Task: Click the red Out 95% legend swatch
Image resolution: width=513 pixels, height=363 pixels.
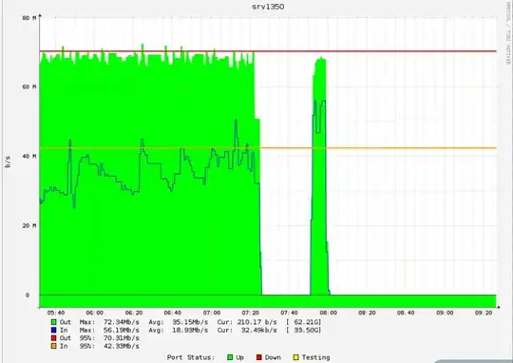Action: (x=53, y=337)
